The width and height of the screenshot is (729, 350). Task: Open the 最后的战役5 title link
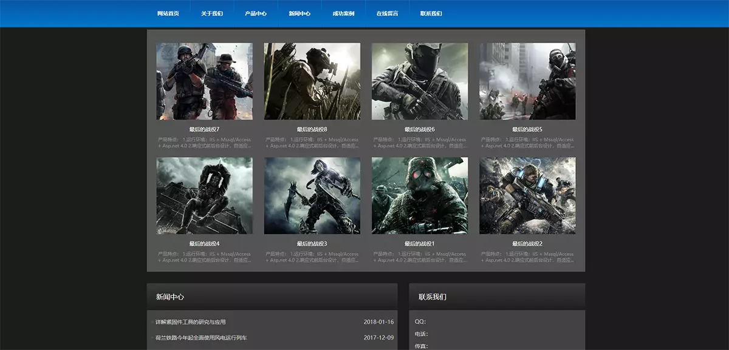pos(527,129)
